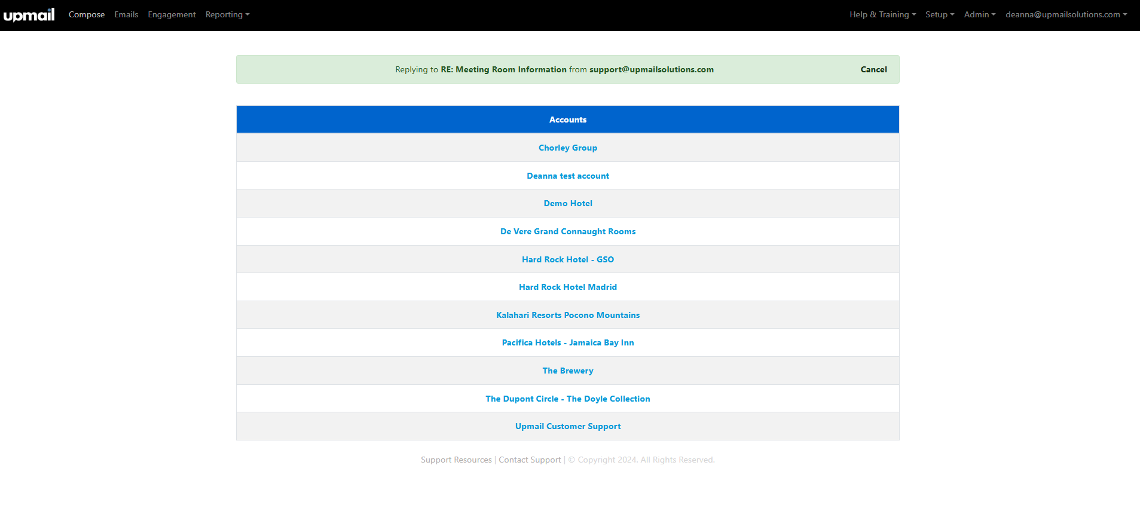
Task: Choose The Brewery account
Action: pos(568,371)
